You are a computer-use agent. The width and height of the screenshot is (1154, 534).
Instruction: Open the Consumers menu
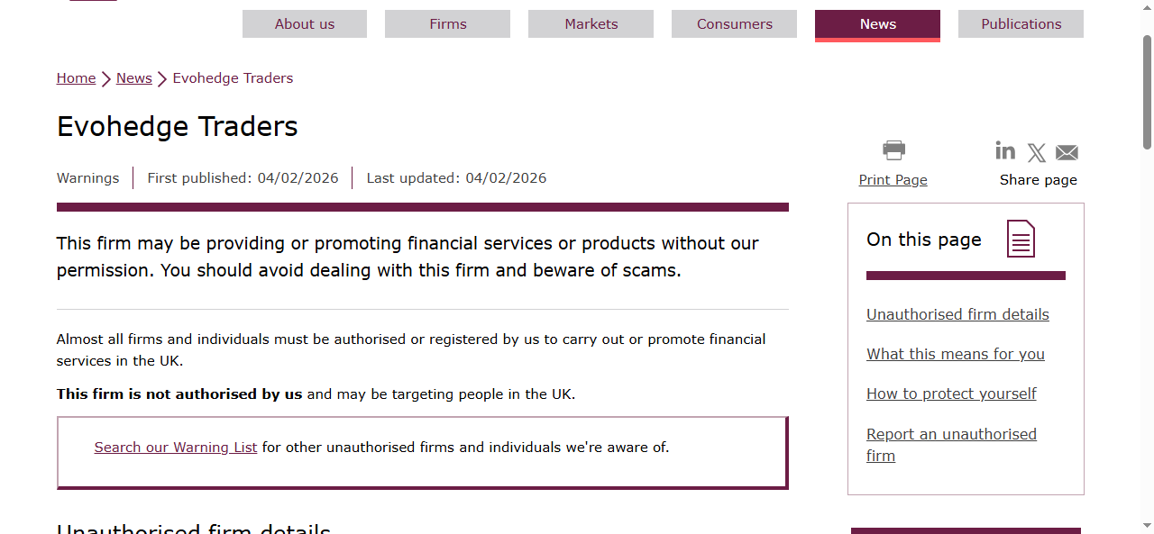pos(734,24)
